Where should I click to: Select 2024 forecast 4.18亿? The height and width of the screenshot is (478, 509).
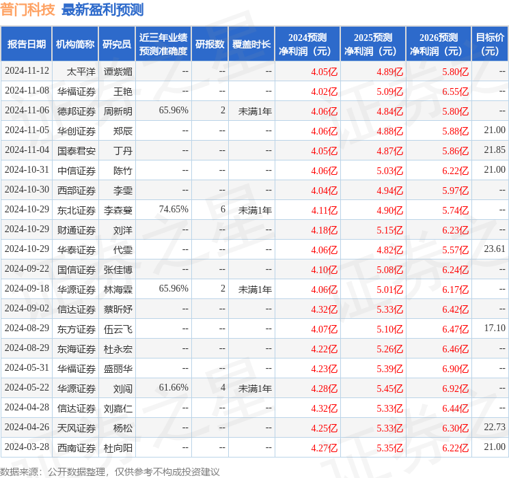click(x=324, y=230)
